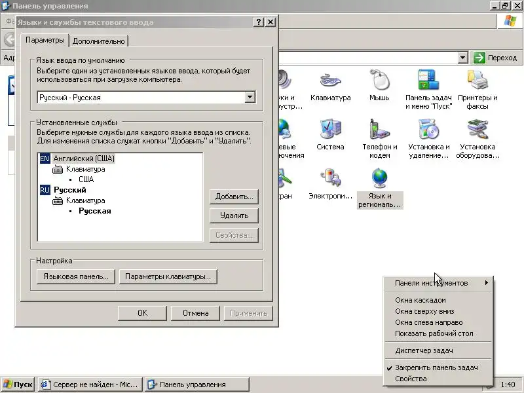The width and height of the screenshot is (524, 393).
Task: Open the Система icon
Action: click(x=330, y=134)
